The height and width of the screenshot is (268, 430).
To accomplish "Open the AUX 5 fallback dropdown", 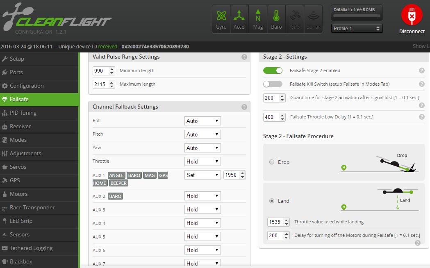I will click(x=202, y=236).
